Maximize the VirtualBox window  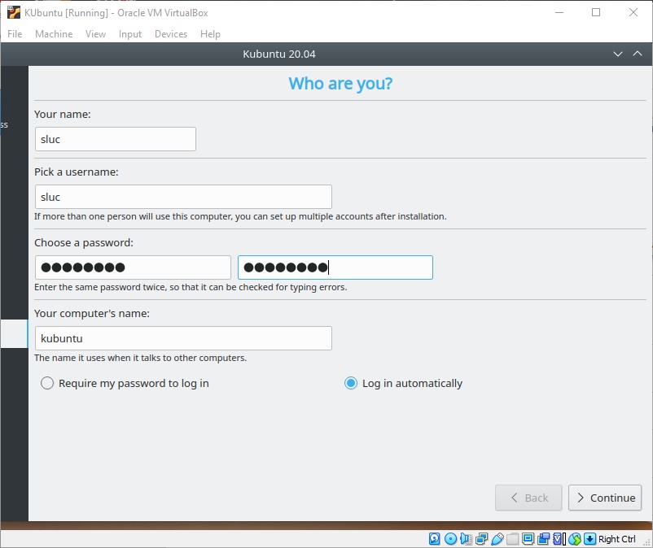click(x=596, y=12)
